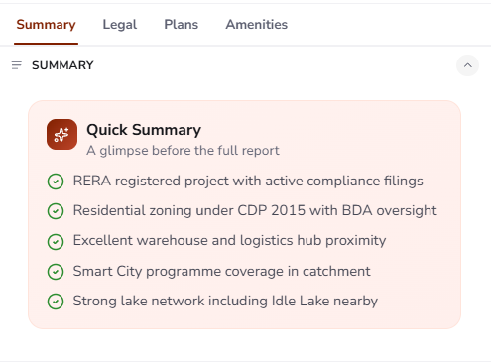The height and width of the screenshot is (363, 491).
Task: Click check icon next to RERA registered project
Action: [x=56, y=181]
